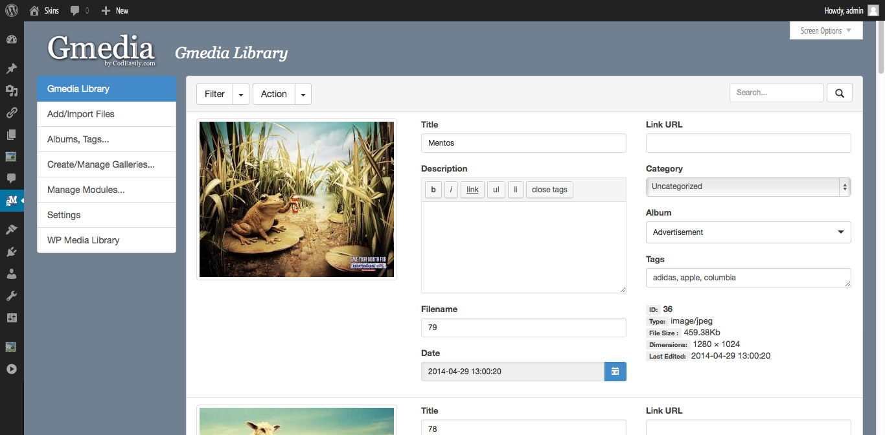Open the Action dropdown caret

[x=303, y=95]
